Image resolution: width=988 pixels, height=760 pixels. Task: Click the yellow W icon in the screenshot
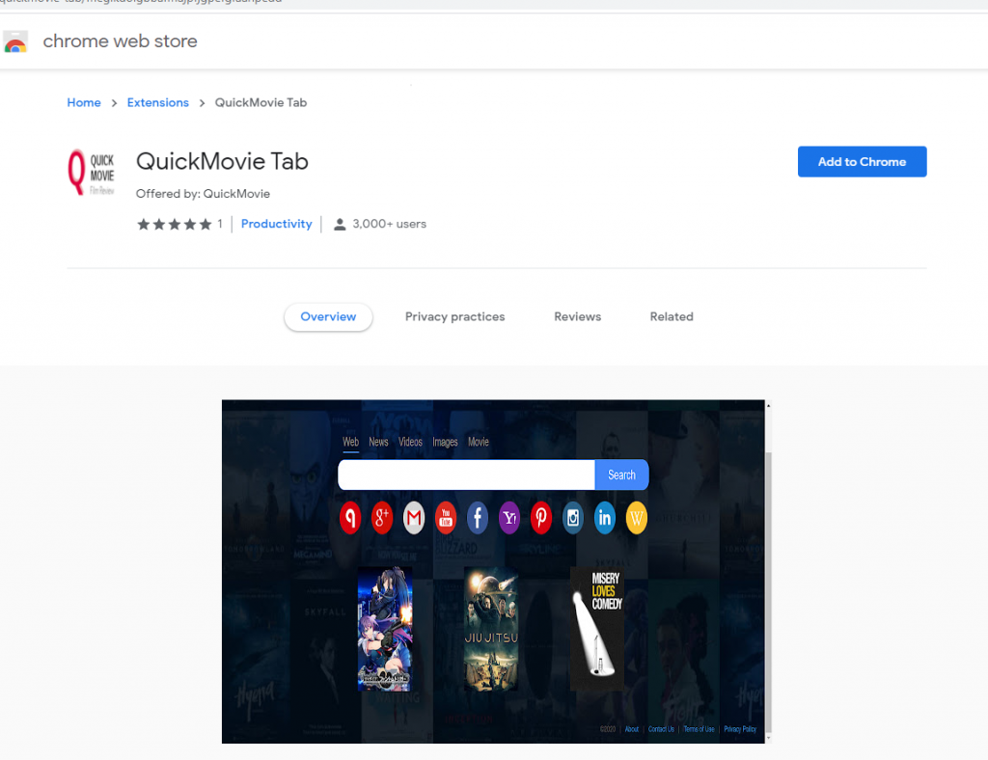click(x=637, y=518)
